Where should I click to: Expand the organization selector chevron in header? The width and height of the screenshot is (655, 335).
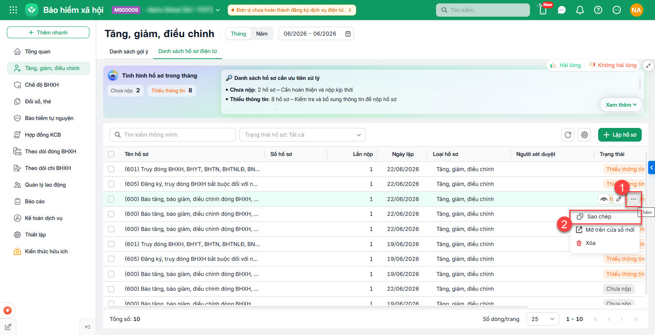point(218,10)
